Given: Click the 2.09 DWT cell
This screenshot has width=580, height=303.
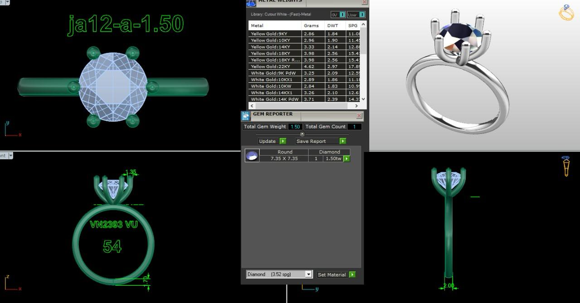Looking at the screenshot, I should [335, 73].
